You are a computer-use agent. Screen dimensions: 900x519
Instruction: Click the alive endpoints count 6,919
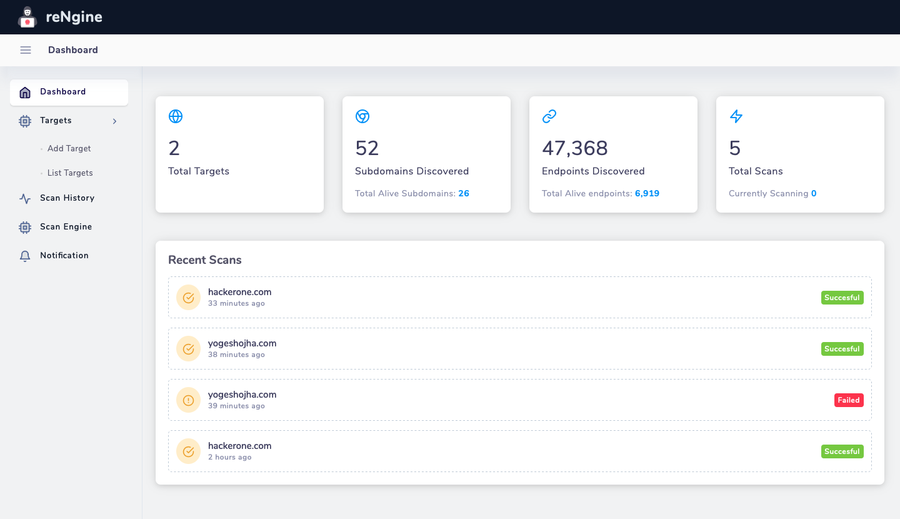pos(647,194)
